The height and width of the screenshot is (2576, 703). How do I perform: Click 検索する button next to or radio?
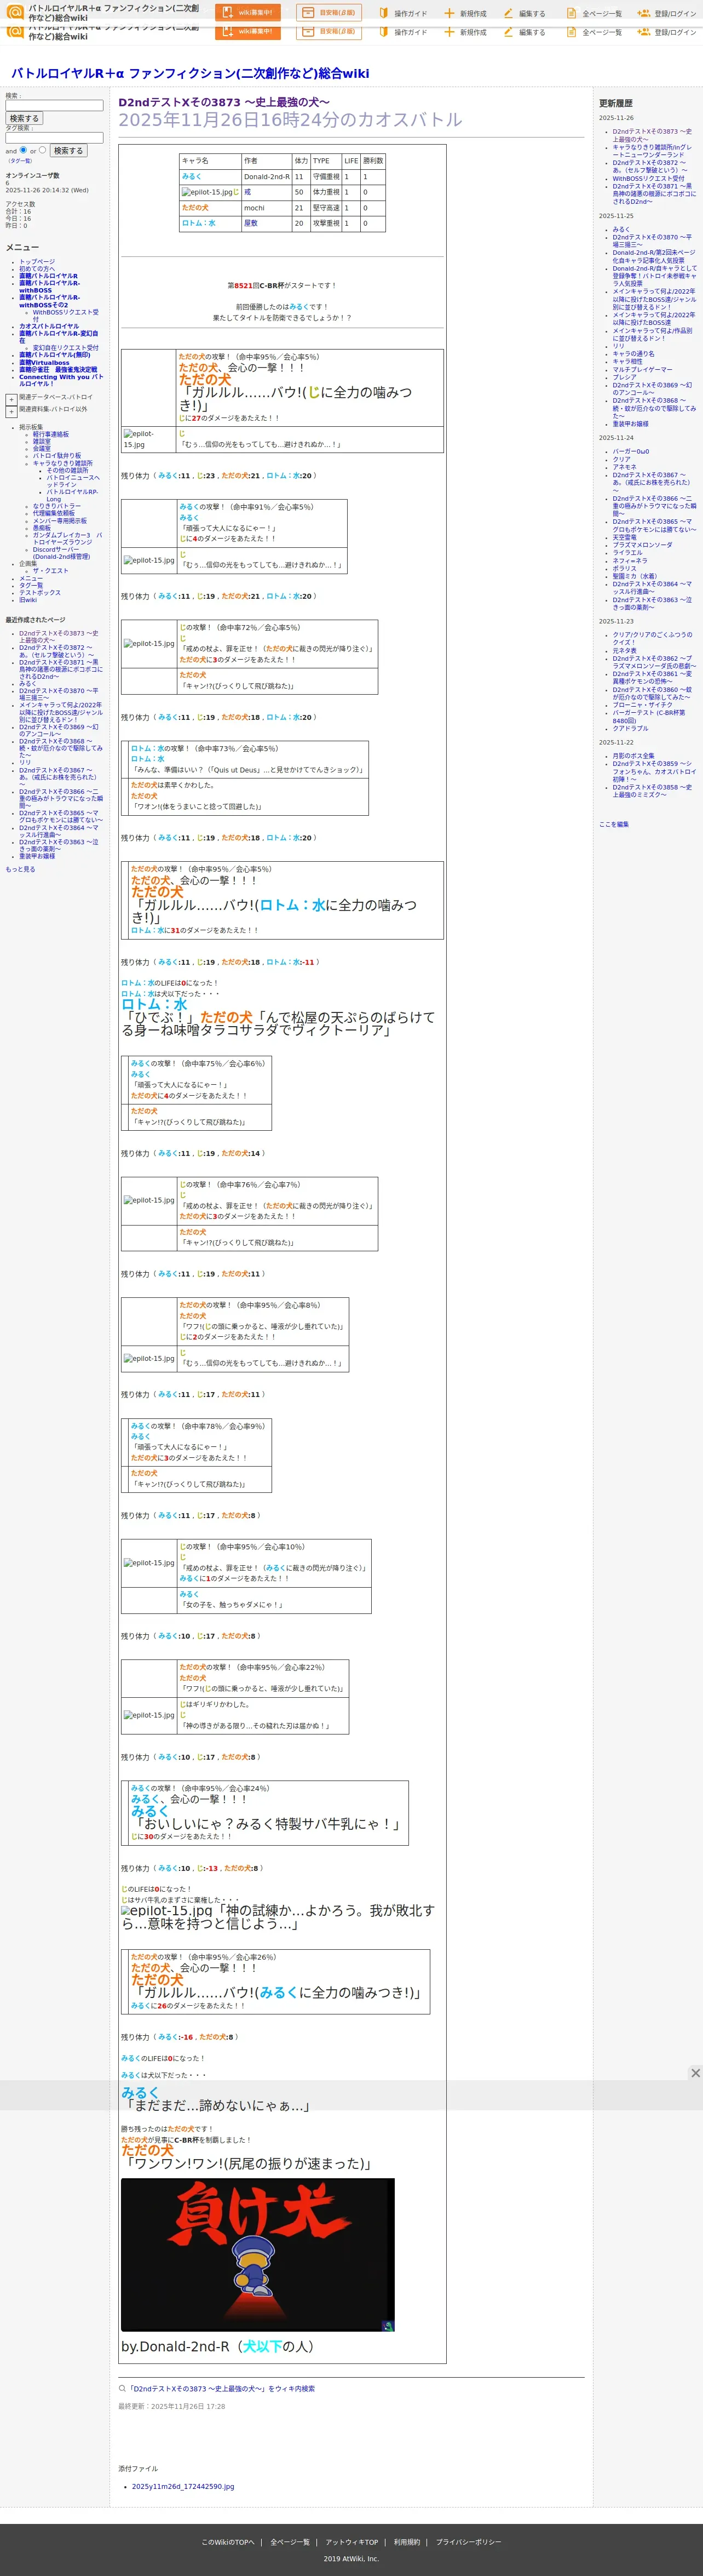pyautogui.click(x=68, y=150)
